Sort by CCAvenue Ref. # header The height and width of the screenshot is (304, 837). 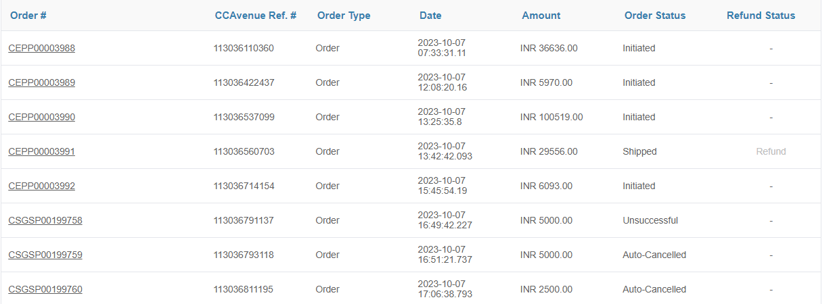[x=256, y=16]
